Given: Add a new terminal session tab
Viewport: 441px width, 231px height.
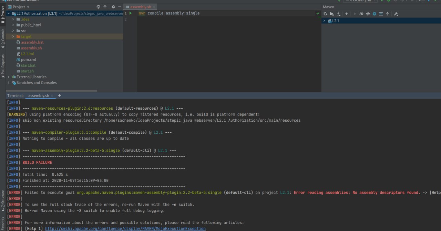Looking at the screenshot, I should point(59,96).
